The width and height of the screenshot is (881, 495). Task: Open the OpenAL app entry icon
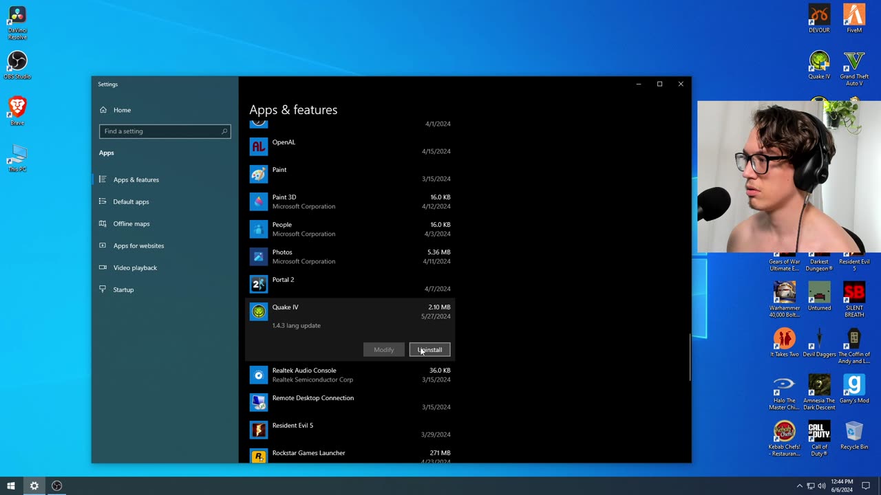(258, 146)
